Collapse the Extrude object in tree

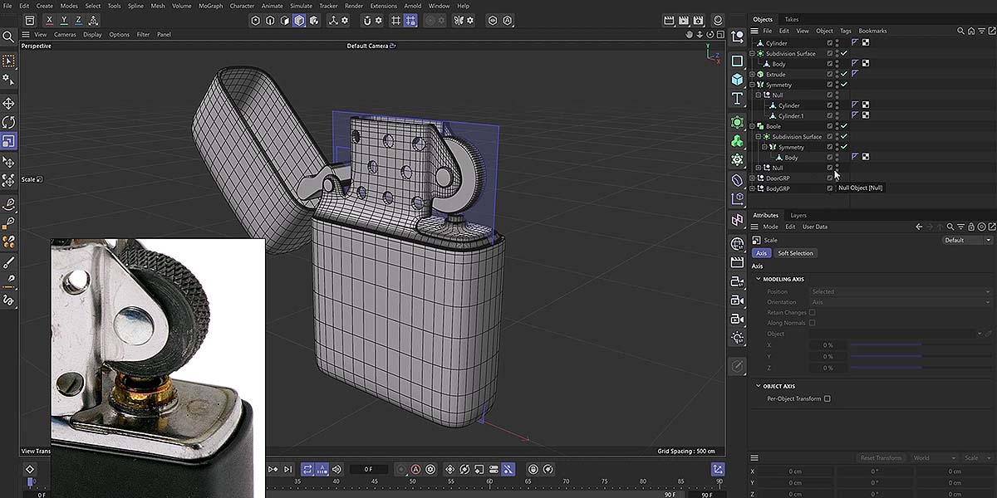coord(752,75)
